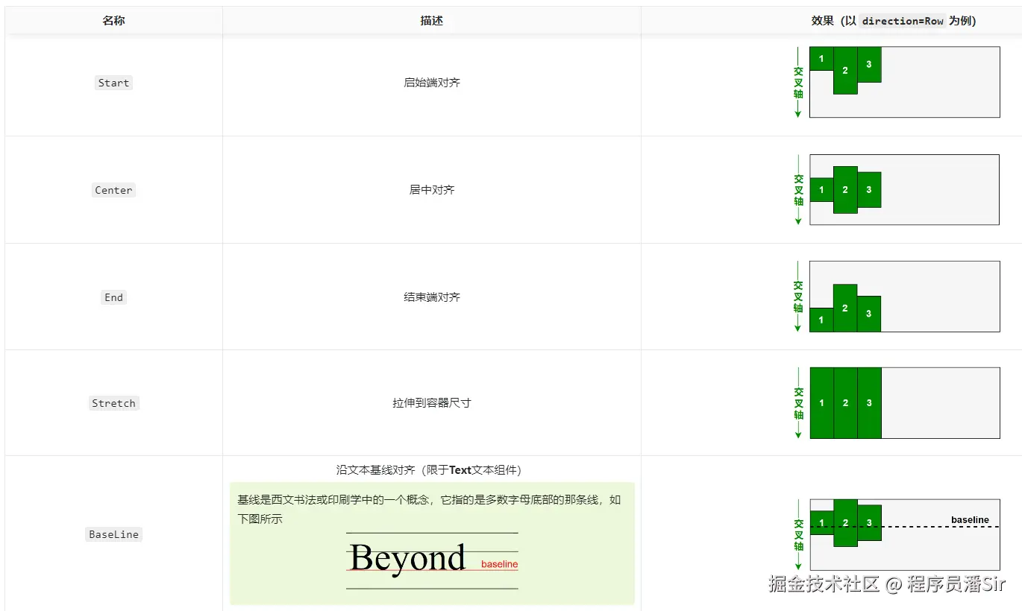This screenshot has height=611, width=1022.
Task: Click the Stretch code label
Action: tap(113, 403)
